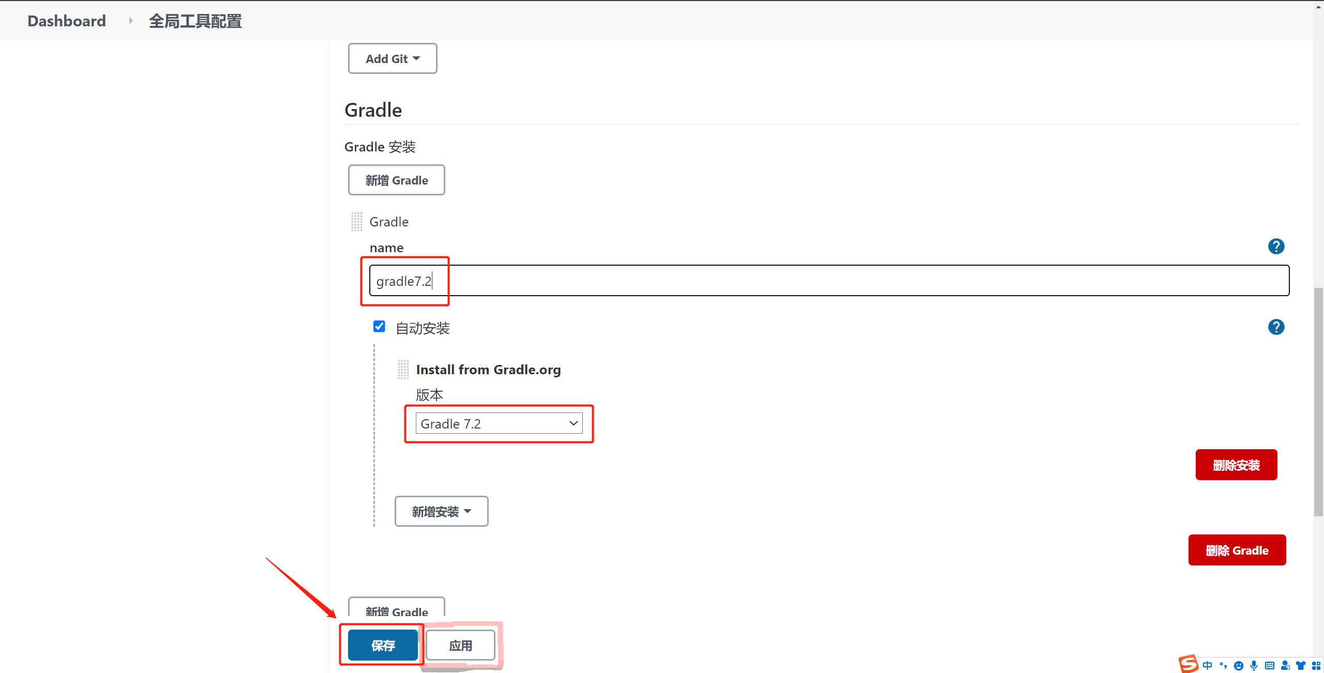Click the help icon beside name field

[x=1275, y=247]
